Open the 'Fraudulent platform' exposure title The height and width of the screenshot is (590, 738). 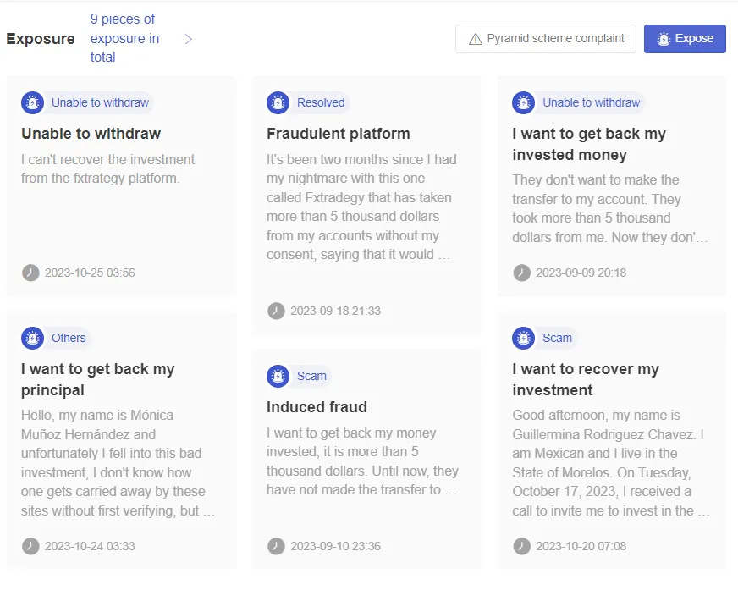(339, 134)
